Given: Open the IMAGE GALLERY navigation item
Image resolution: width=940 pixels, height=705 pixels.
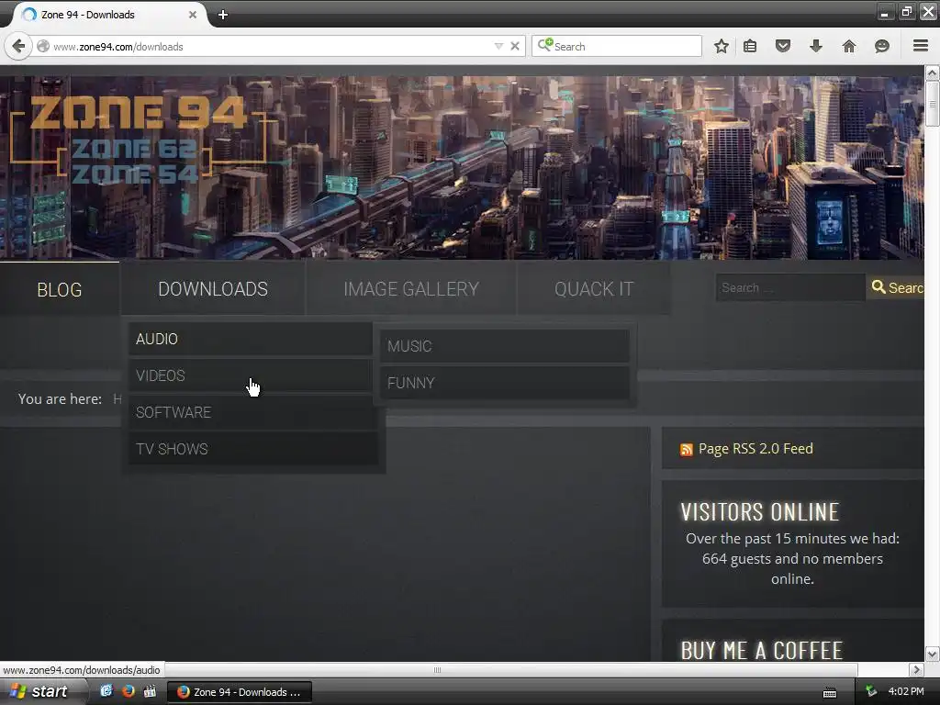Looking at the screenshot, I should [x=411, y=289].
